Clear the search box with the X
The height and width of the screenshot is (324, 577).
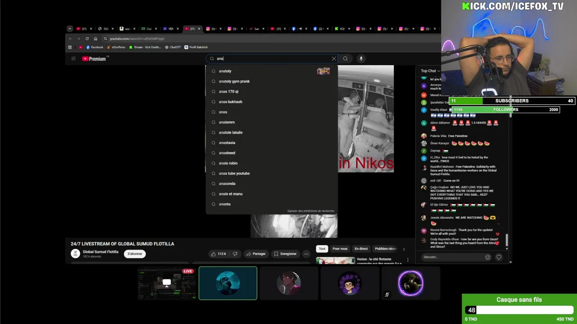point(334,58)
